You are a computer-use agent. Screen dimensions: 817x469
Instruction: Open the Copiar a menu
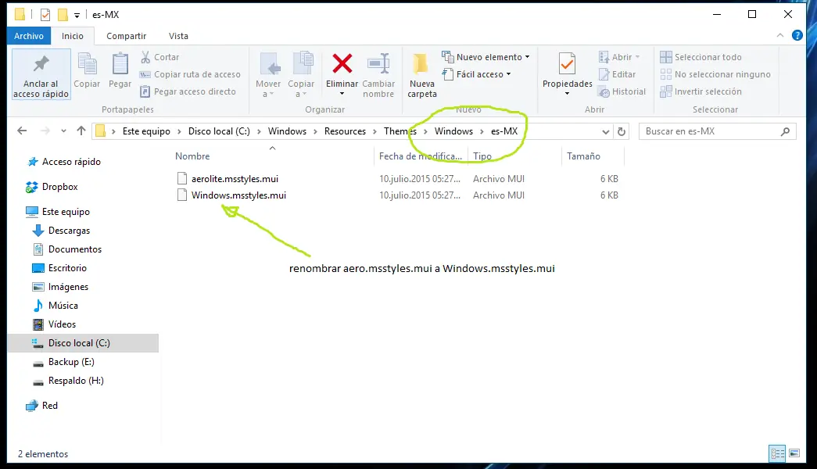301,74
